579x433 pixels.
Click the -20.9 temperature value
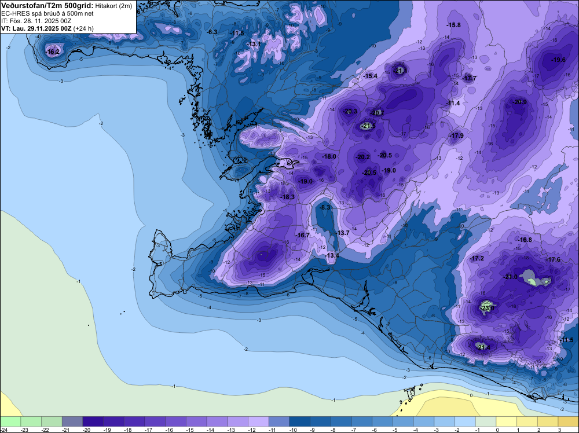pos(519,102)
